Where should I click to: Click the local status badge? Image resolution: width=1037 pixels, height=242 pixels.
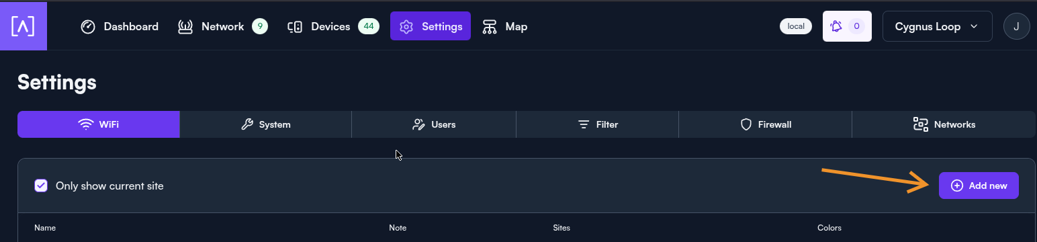pyautogui.click(x=796, y=26)
